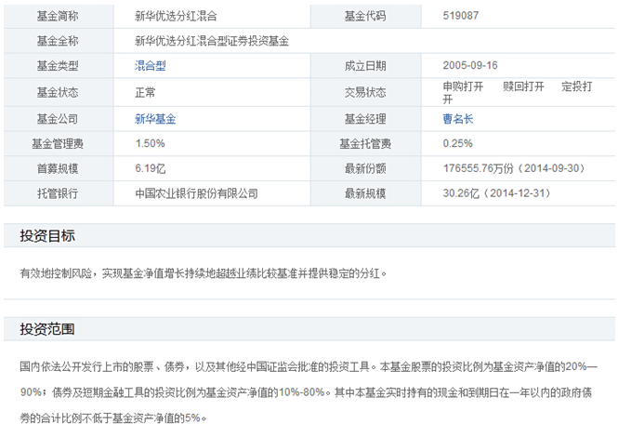Click the 申购打开 trading status text
The width and height of the screenshot is (618, 437).
pyautogui.click(x=463, y=86)
